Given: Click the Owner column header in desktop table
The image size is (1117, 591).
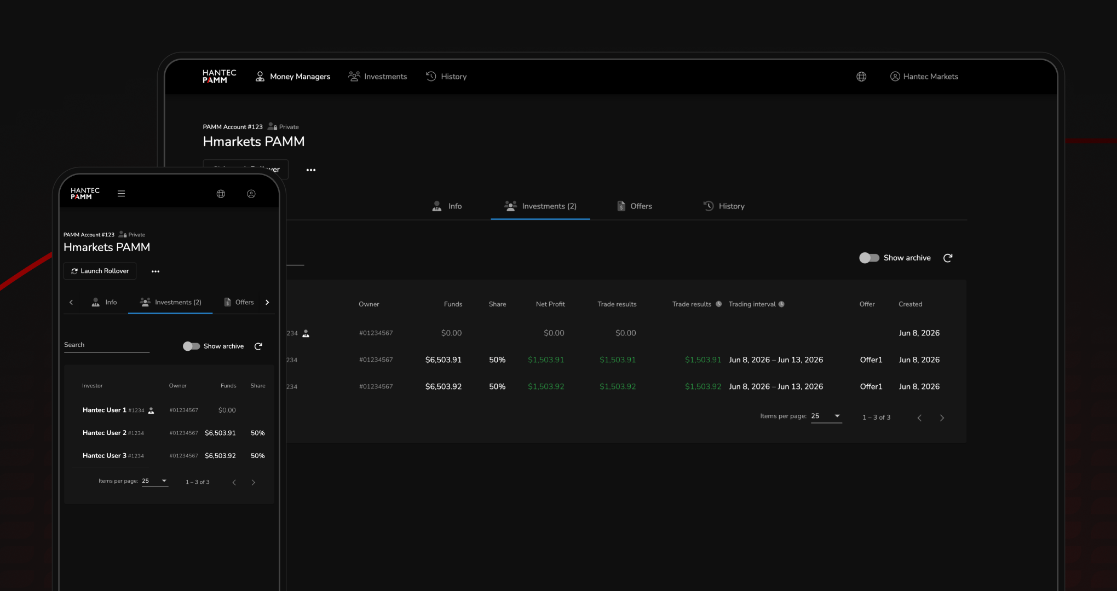Looking at the screenshot, I should point(369,304).
